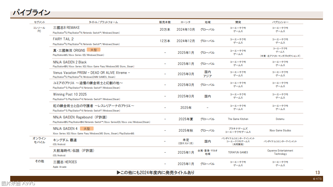Click the 大型 badge beside NINJA GAIDEN 4
Screen dimensions: 333x187
87,129
